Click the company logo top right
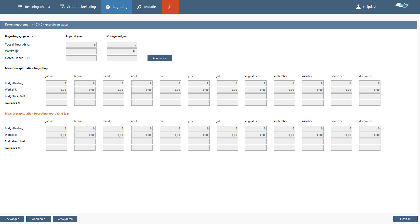Image resolution: width=420 pixels, height=224 pixels. [x=402, y=5]
